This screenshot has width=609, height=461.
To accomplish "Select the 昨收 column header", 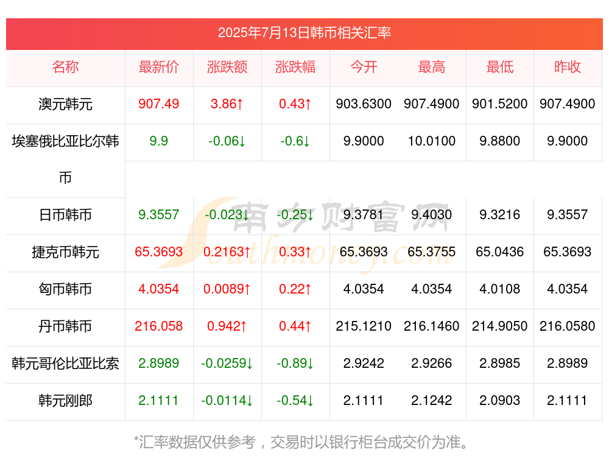I will (568, 67).
